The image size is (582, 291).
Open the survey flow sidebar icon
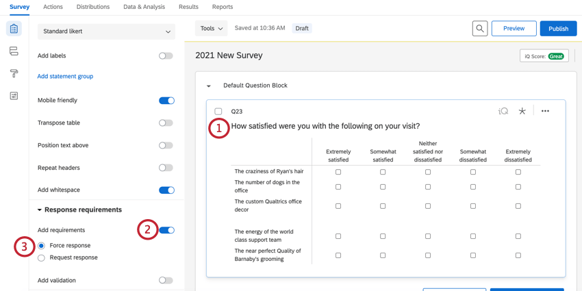14,51
